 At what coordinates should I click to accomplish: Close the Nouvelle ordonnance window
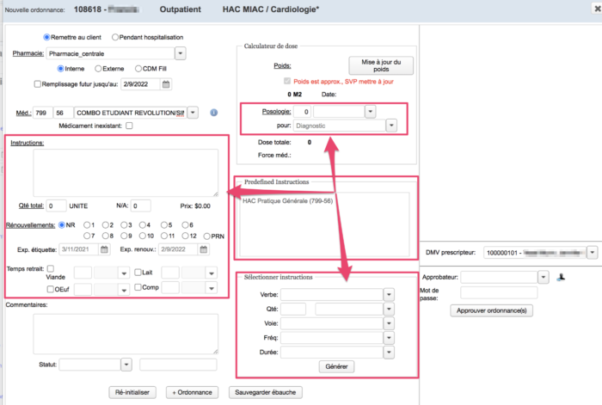pyautogui.click(x=592, y=8)
